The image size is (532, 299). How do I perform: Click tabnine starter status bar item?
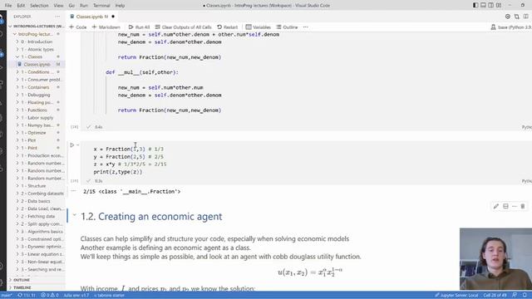pyautogui.click(x=109, y=296)
